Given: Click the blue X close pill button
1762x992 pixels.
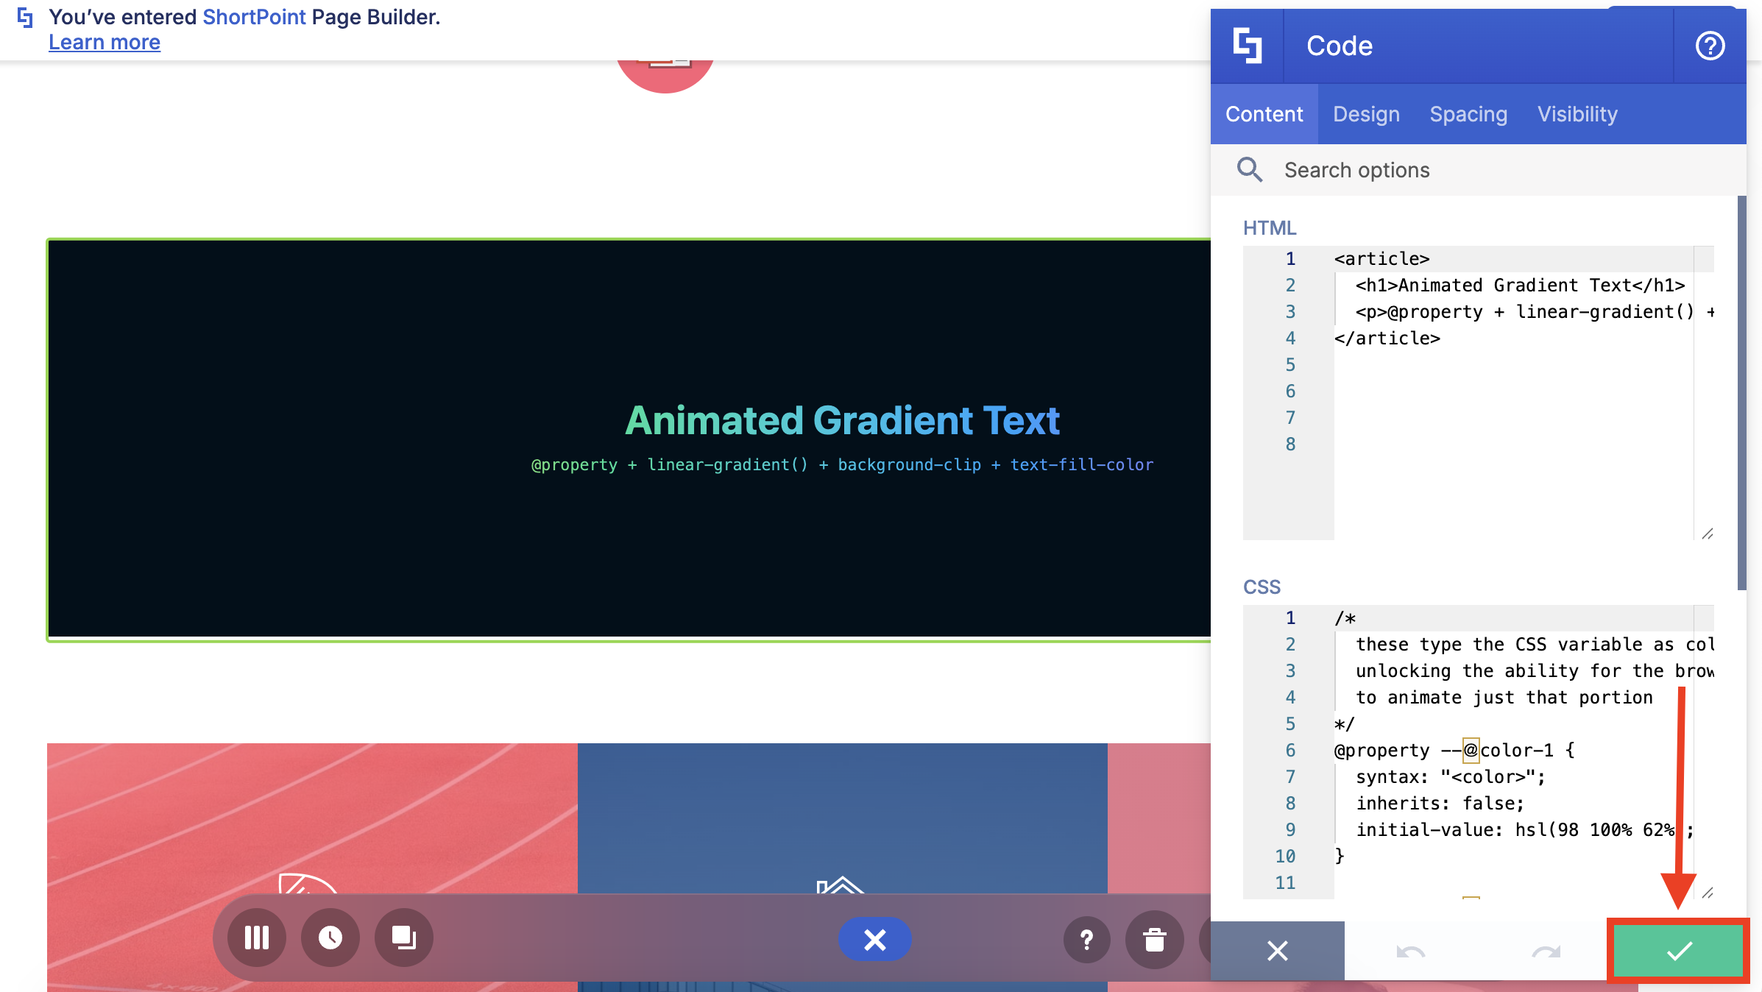Looking at the screenshot, I should [x=874, y=939].
